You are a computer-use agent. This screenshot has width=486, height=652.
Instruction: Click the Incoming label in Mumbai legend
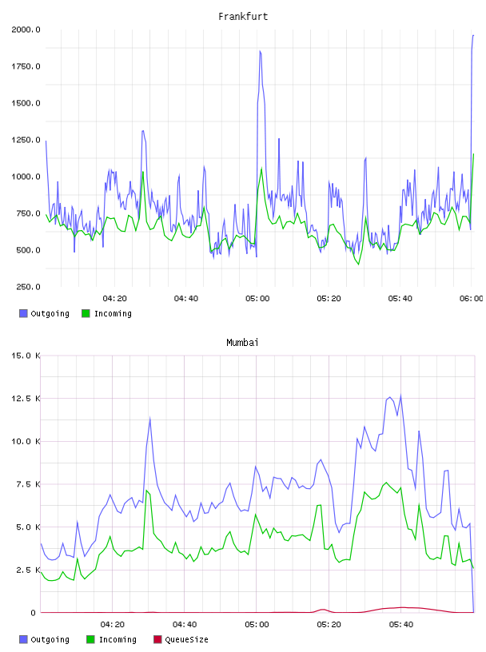tap(118, 640)
